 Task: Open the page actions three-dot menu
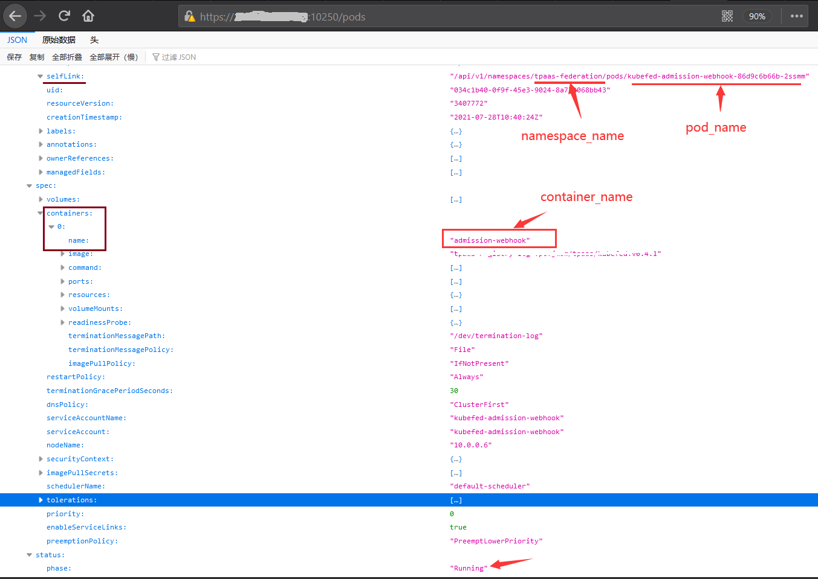tap(797, 16)
